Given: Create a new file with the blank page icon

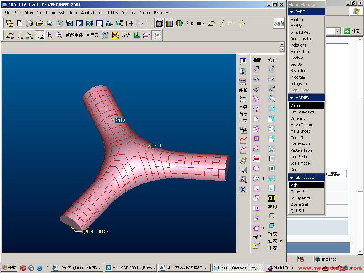Looking at the screenshot, I should coord(20,23).
